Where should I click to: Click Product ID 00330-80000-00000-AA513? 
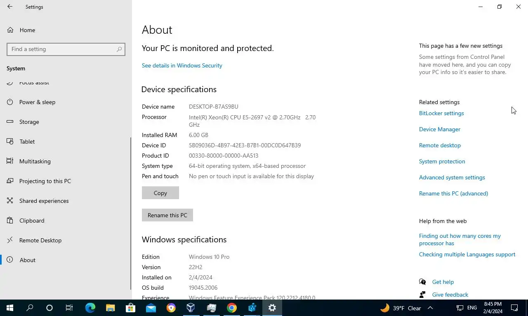[224, 156]
